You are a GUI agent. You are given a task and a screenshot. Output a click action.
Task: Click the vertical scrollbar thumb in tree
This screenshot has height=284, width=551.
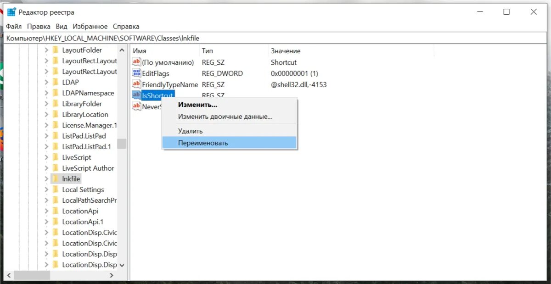(x=122, y=144)
